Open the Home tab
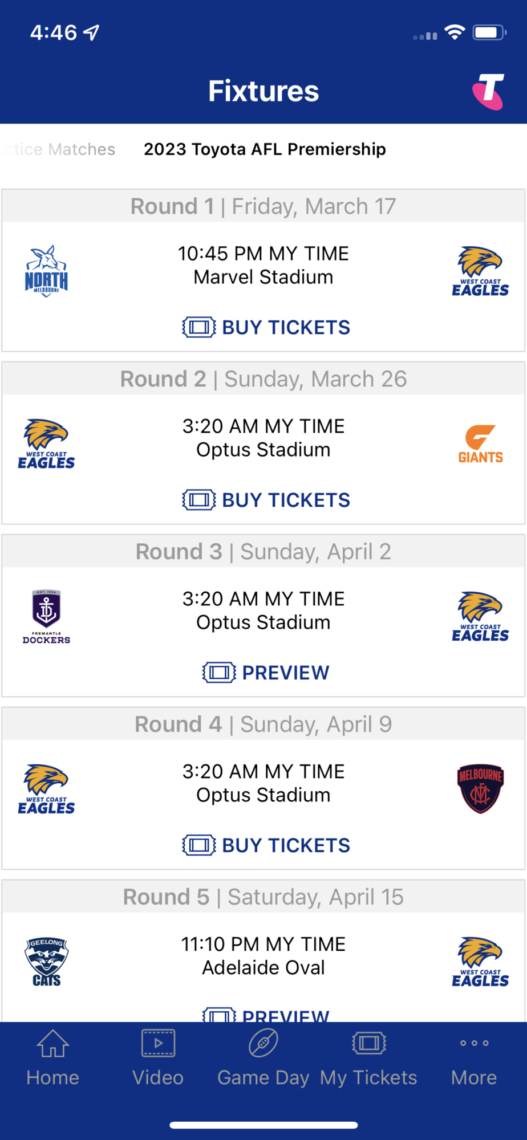Image resolution: width=527 pixels, height=1140 pixels. pyautogui.click(x=52, y=1058)
